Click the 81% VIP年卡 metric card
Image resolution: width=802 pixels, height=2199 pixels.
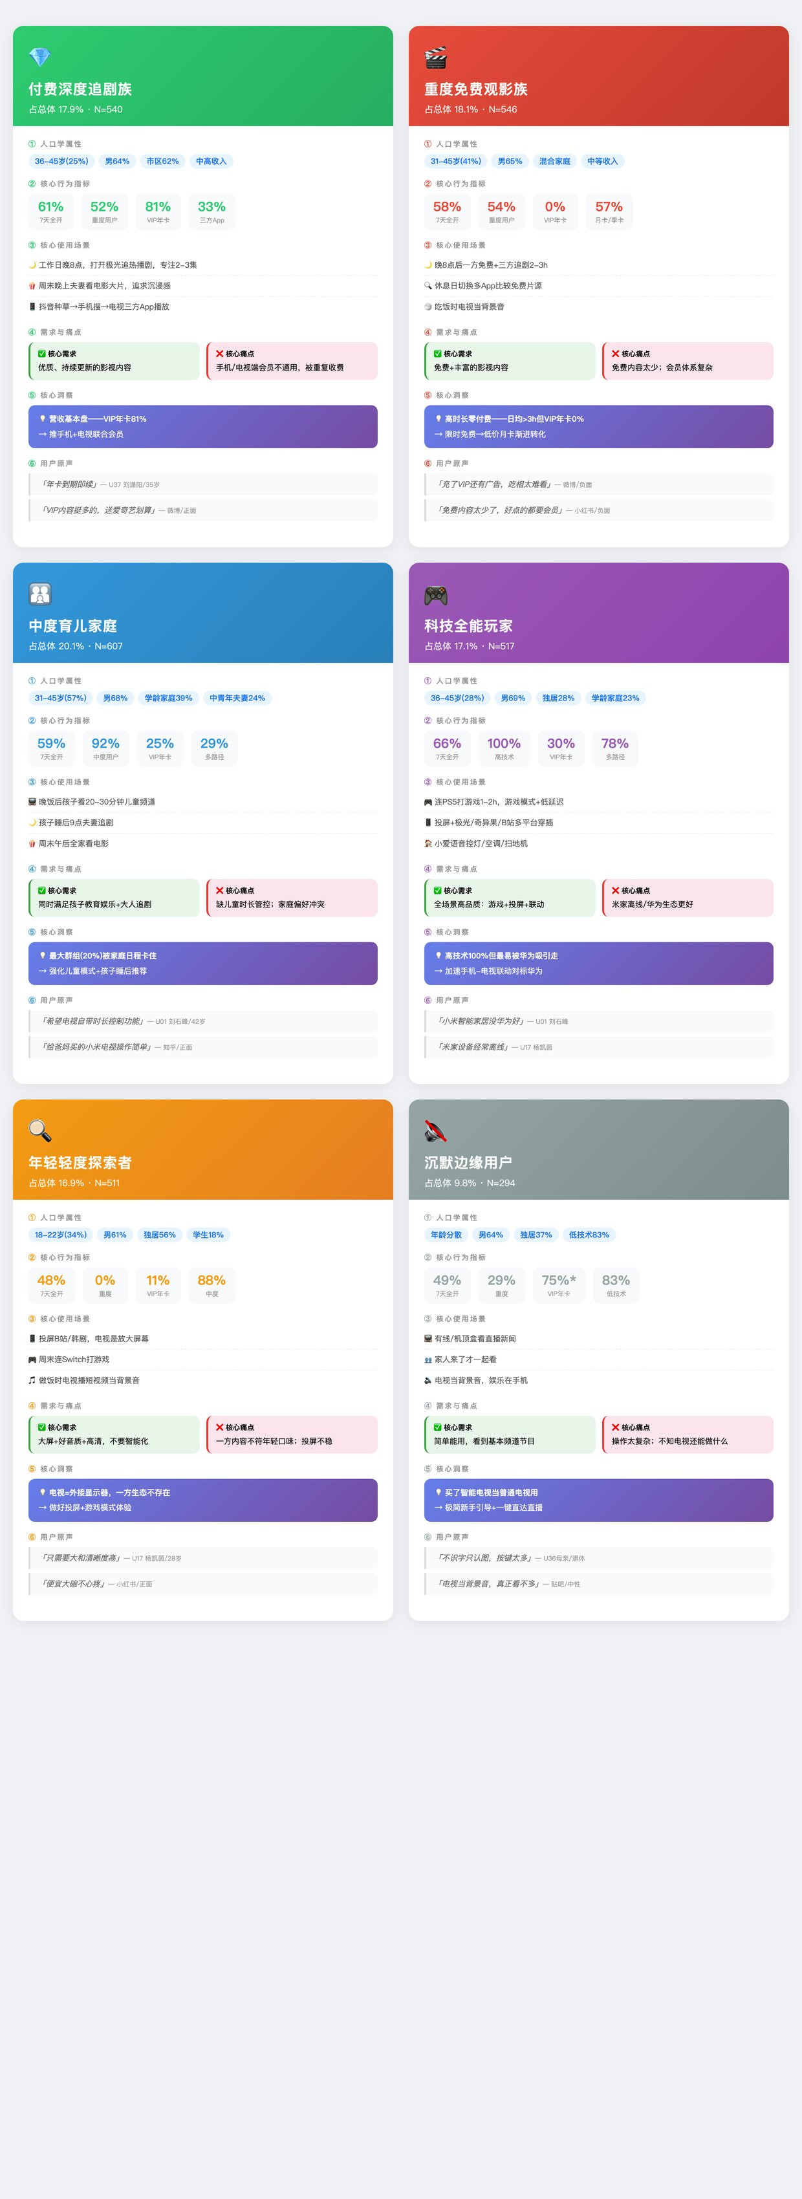[158, 211]
